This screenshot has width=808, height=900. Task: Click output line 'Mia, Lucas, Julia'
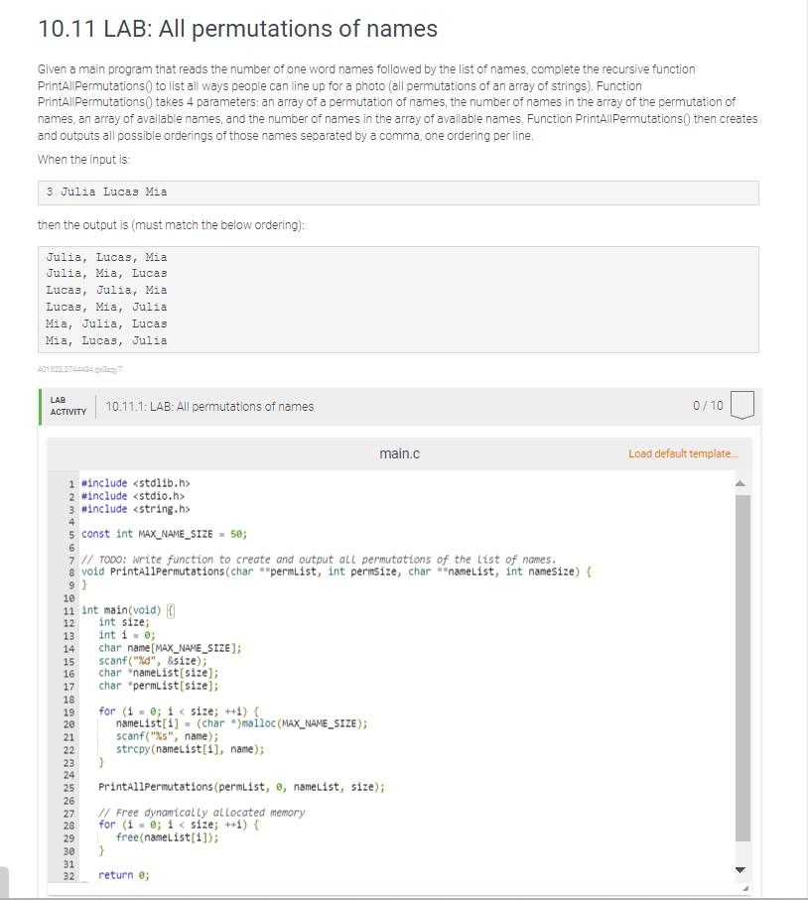point(107,340)
